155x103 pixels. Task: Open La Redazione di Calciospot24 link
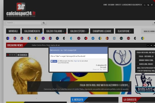[132, 5]
